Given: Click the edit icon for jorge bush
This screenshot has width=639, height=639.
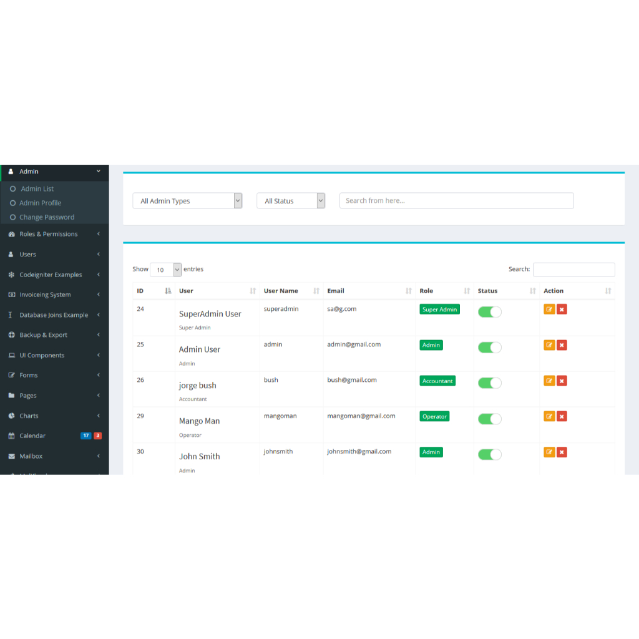Looking at the screenshot, I should point(549,381).
